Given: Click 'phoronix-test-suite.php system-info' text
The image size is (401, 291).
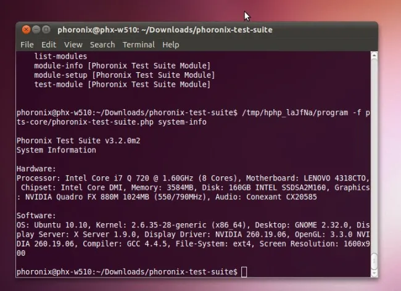Looking at the screenshot, I should [129, 122].
